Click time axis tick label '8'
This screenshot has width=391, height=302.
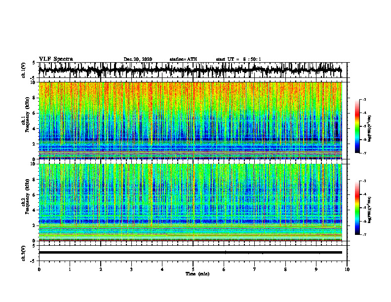tap(285, 269)
